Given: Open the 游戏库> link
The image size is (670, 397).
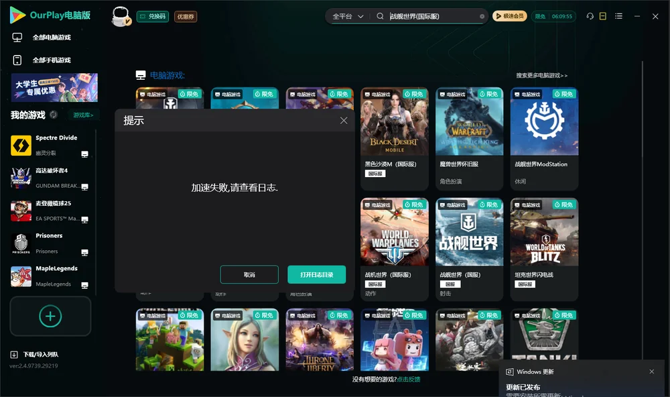Looking at the screenshot, I should (83, 115).
